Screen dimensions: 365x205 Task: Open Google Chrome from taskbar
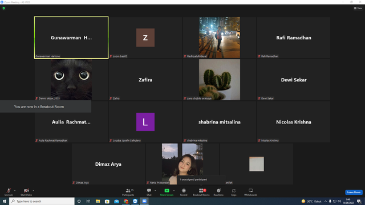point(126,201)
